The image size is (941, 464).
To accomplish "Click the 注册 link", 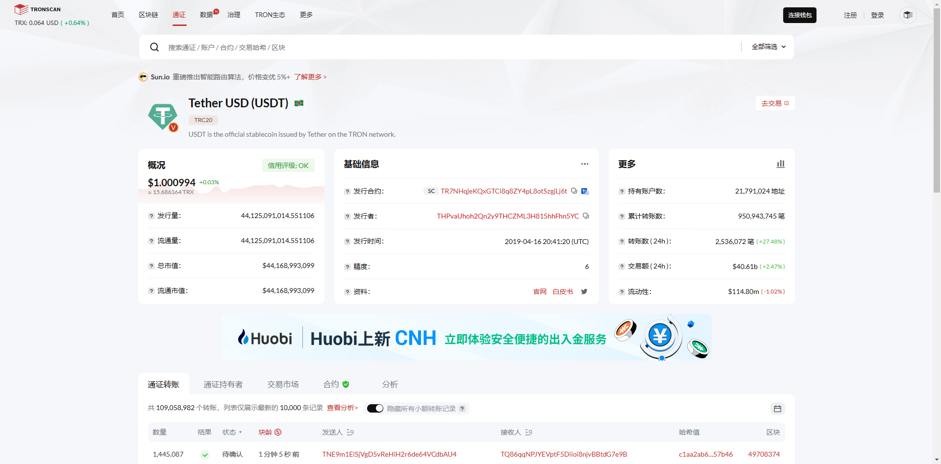I will [x=850, y=15].
